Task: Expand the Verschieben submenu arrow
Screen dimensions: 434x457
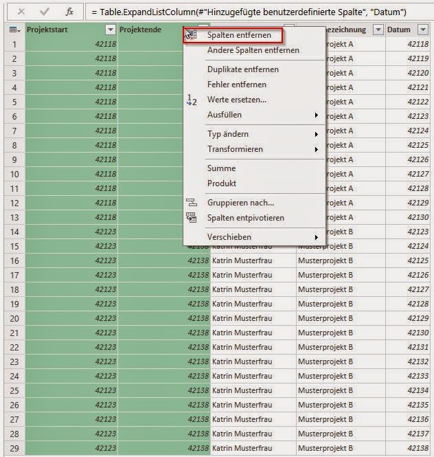Action: click(317, 237)
